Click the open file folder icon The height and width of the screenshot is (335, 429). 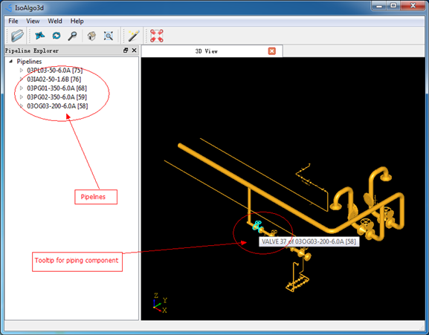[x=17, y=36]
